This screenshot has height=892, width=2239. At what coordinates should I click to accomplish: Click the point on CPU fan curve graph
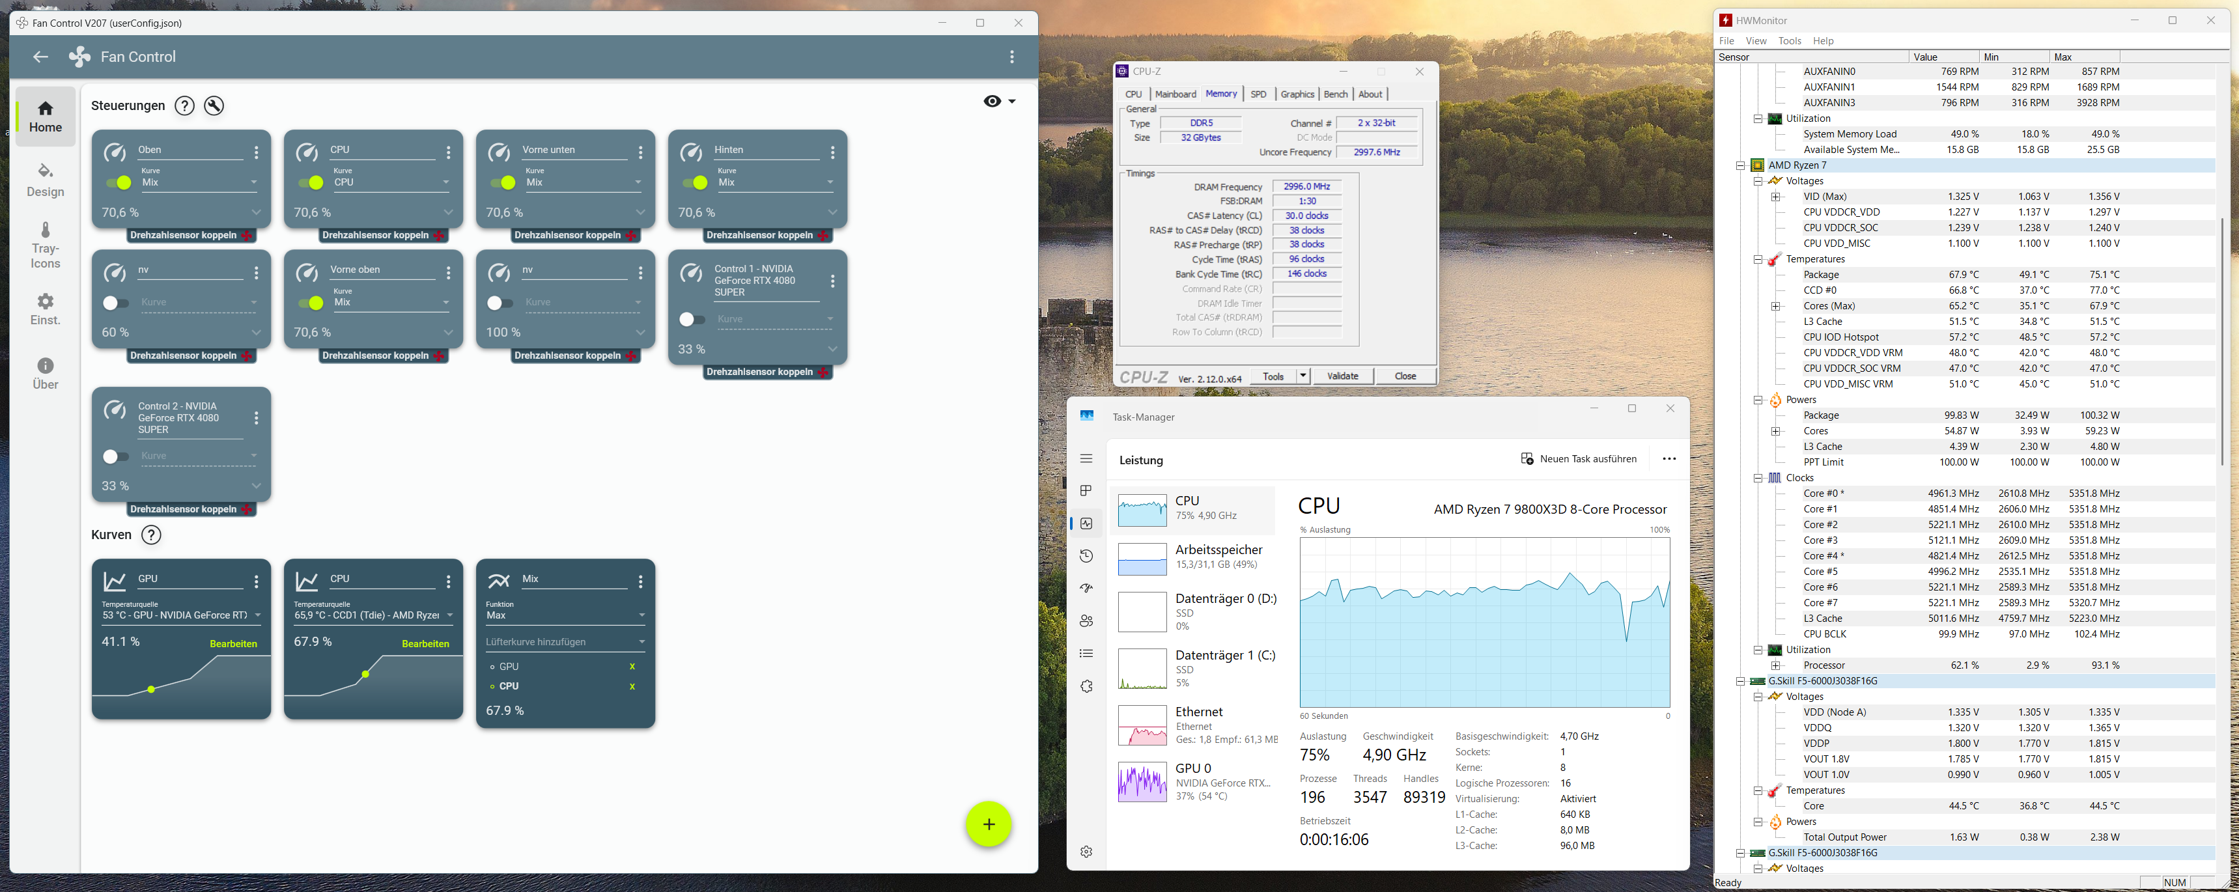point(365,674)
